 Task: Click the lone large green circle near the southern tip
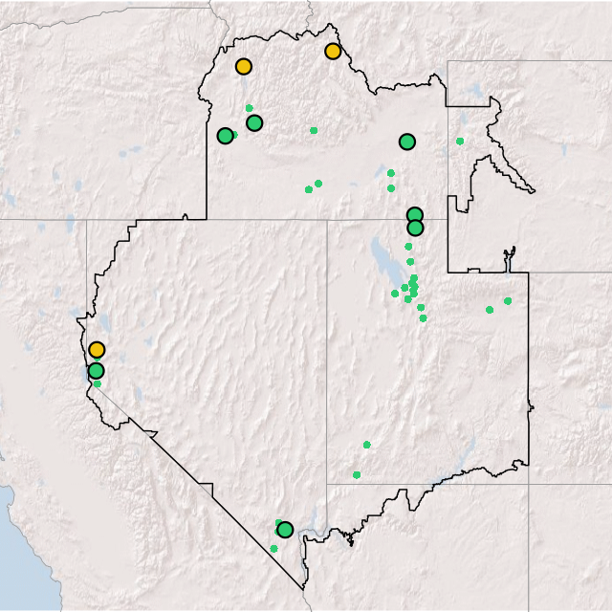point(285,530)
